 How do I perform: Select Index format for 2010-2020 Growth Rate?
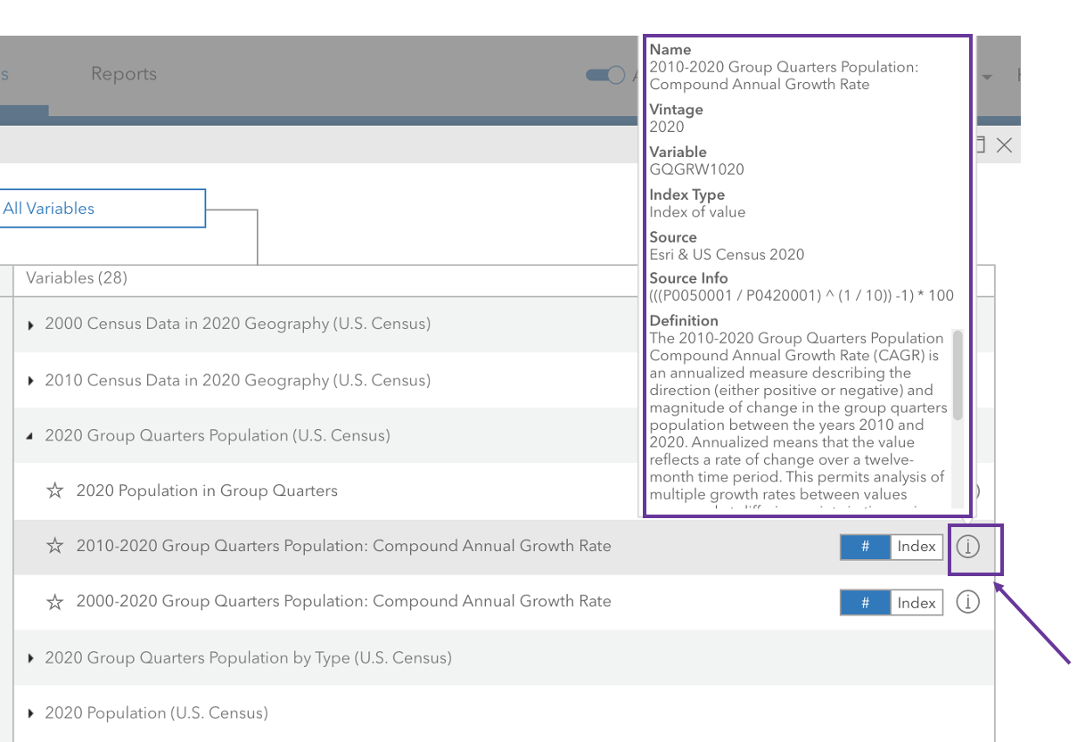pos(917,547)
